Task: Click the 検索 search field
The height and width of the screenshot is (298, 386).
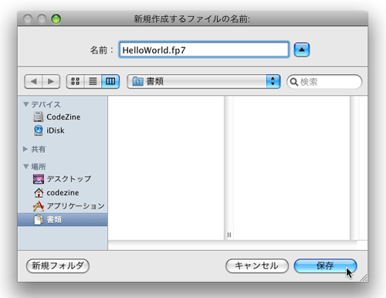Action: (x=324, y=82)
